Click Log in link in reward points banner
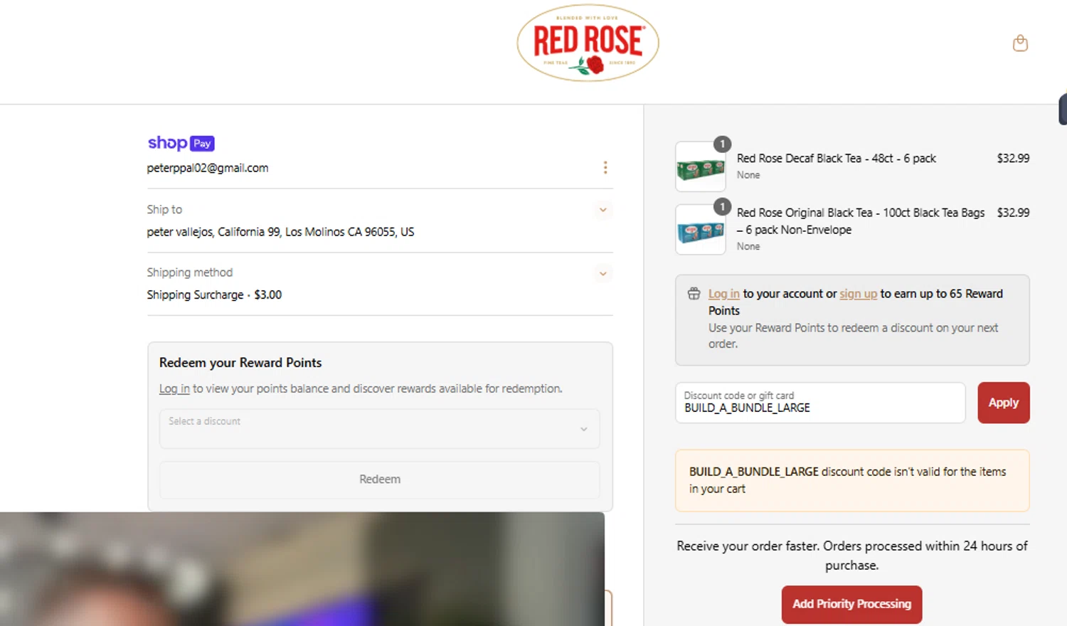This screenshot has height=626, width=1067. pos(724,294)
